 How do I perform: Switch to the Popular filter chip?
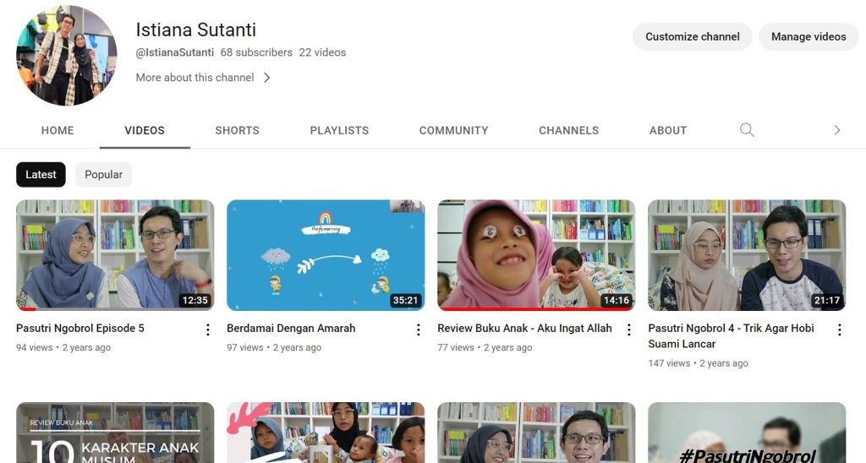tap(103, 175)
